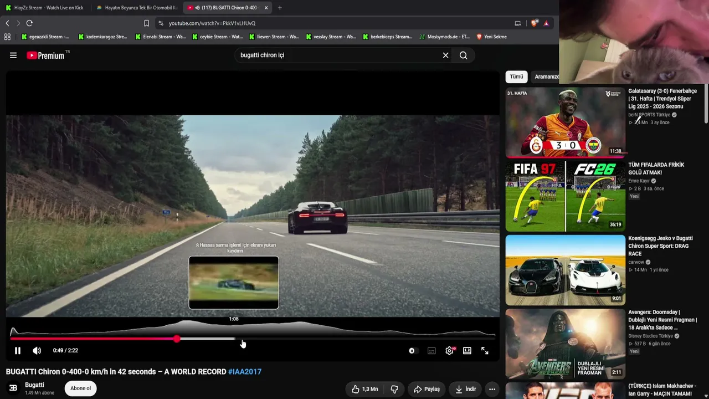Open the berkebiceps Stream bookmark
The height and width of the screenshot is (399, 709).
tap(388, 37)
